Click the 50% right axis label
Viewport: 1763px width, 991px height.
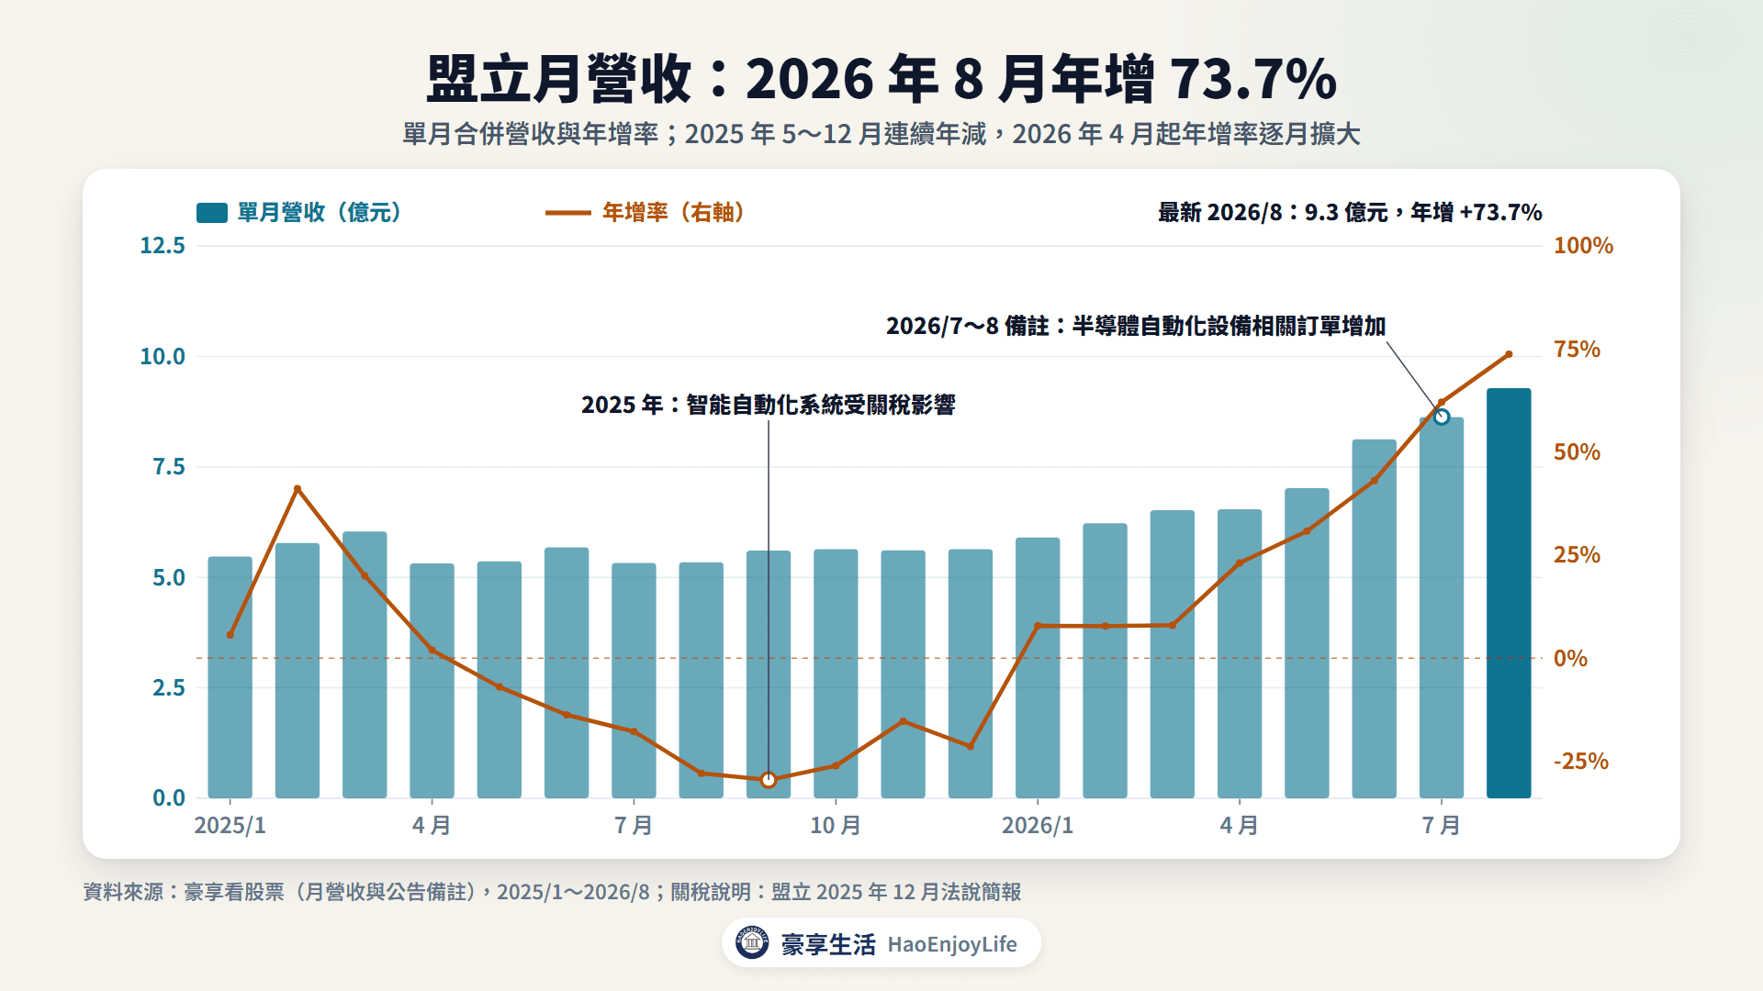click(1577, 452)
